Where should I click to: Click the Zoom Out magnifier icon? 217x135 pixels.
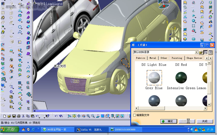[x=93, y=116]
